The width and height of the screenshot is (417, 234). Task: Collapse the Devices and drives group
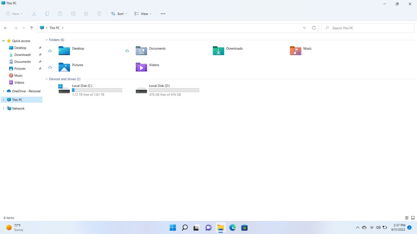47,79
